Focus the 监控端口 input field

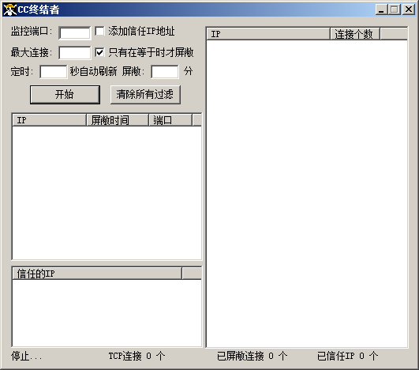75,33
